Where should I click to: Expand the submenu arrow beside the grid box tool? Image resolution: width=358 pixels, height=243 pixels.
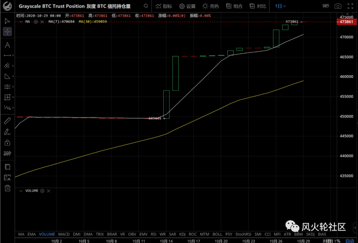(13, 97)
